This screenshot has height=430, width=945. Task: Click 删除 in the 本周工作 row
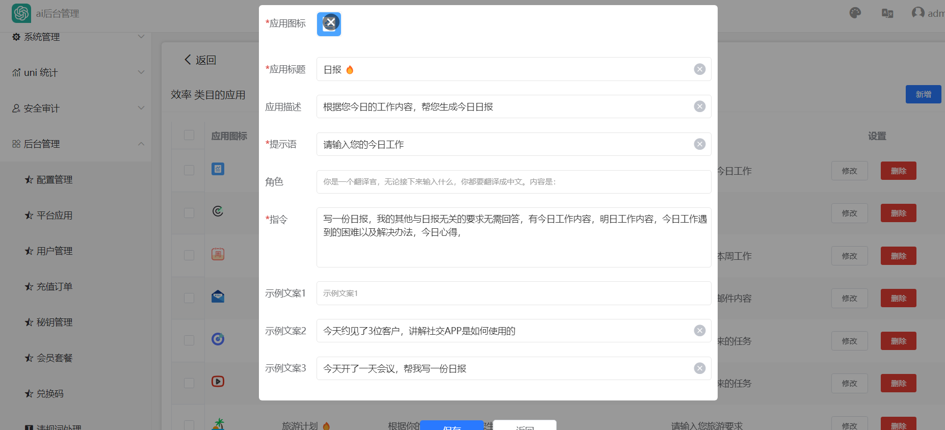click(898, 256)
